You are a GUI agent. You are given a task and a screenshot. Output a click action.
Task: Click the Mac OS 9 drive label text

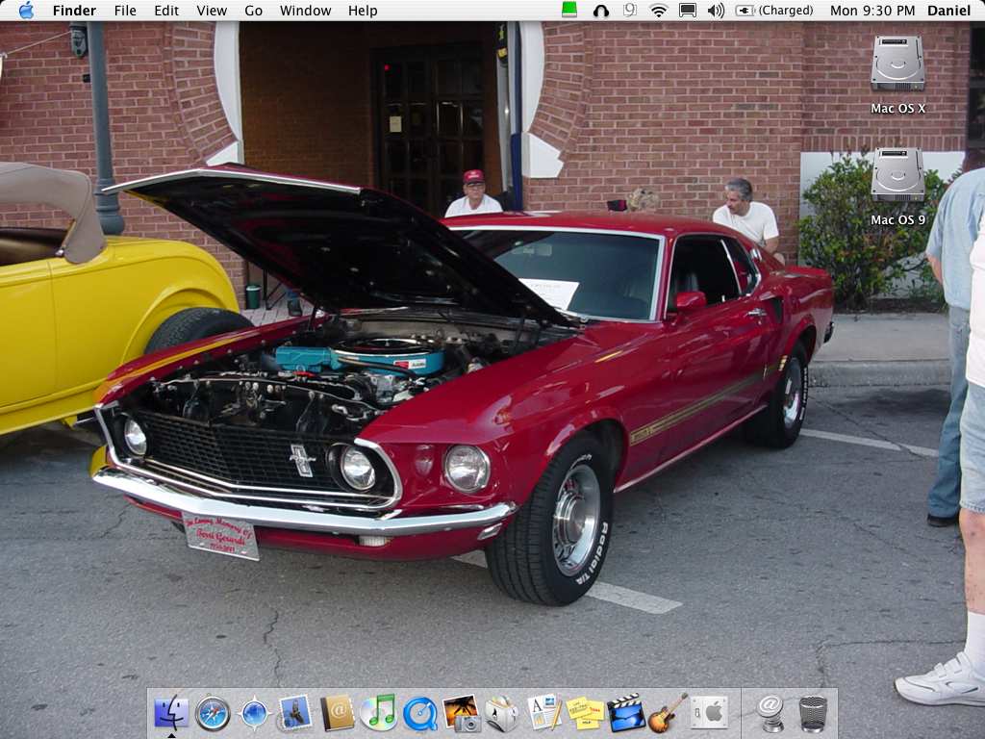pos(897,220)
